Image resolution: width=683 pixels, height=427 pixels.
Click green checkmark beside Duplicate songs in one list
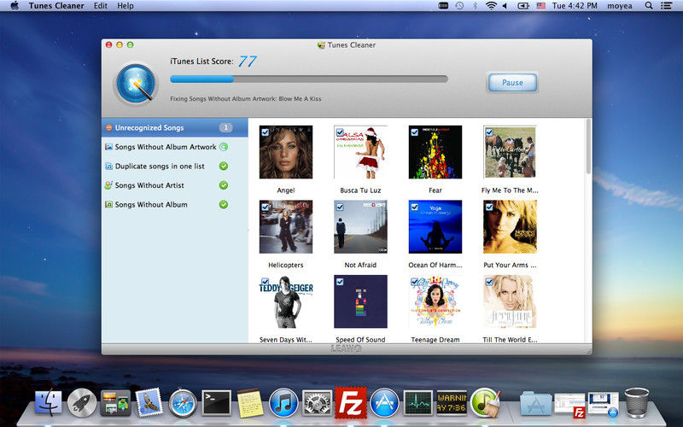[x=224, y=166]
